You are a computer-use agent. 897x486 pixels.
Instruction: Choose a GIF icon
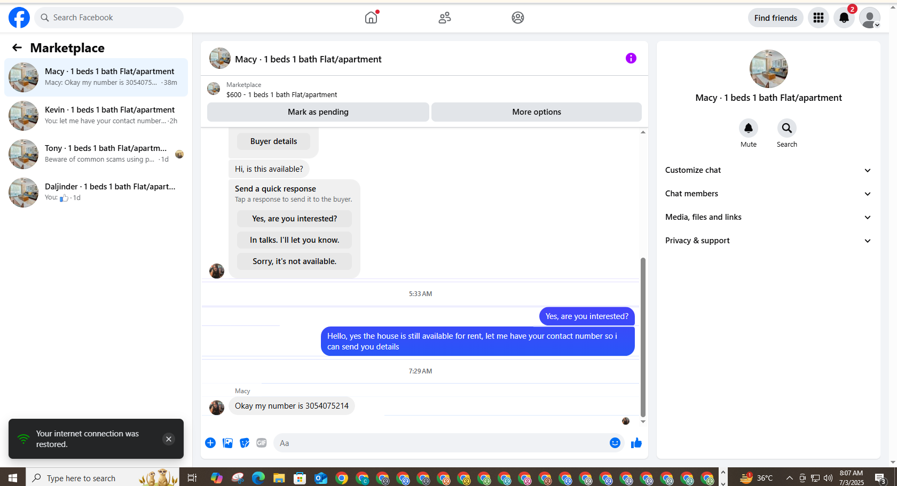click(x=262, y=443)
